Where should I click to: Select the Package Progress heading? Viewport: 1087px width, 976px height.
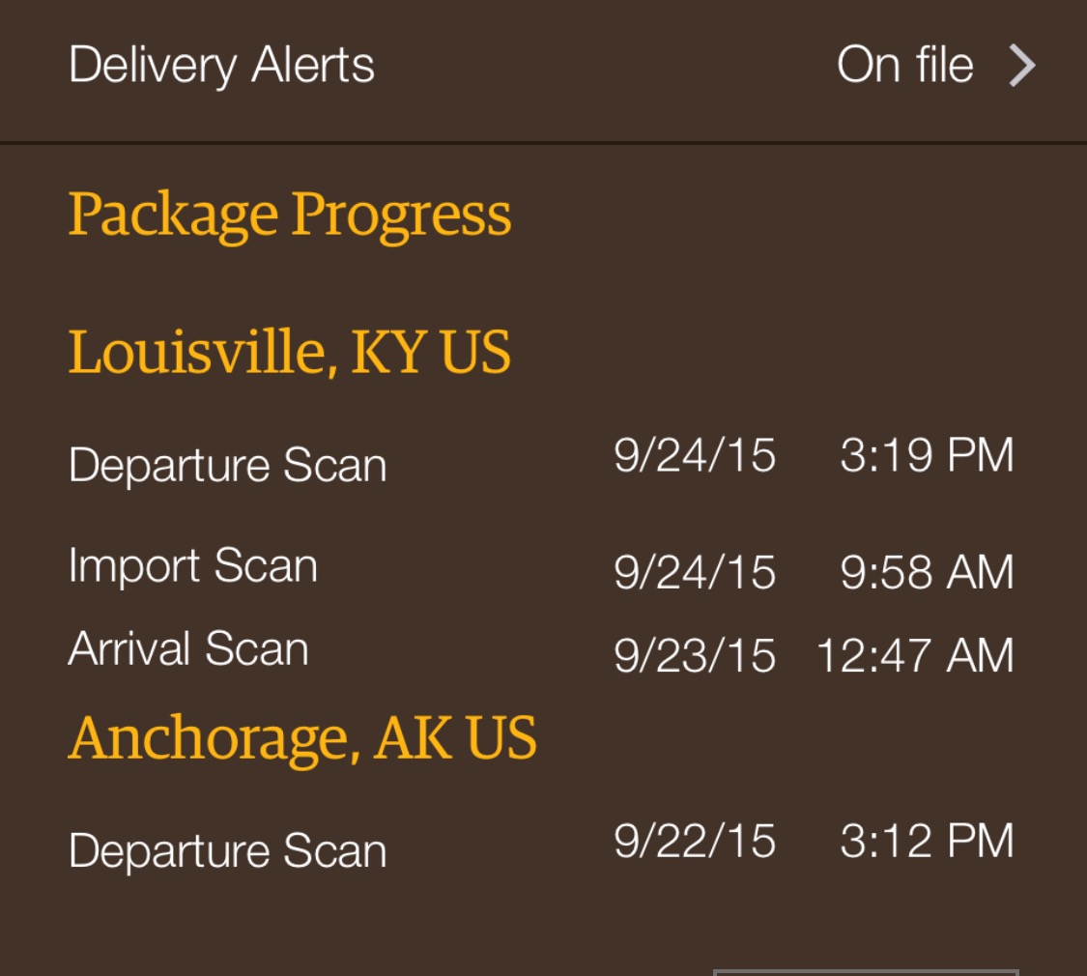(289, 216)
